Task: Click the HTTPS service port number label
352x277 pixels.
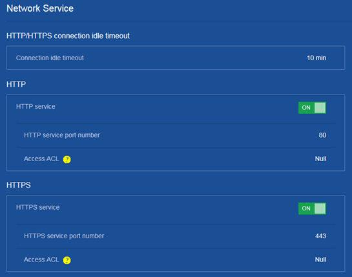Action: [x=64, y=236]
